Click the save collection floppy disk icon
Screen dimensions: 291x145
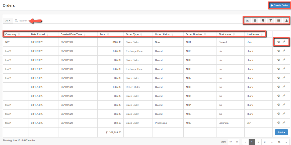255,21
